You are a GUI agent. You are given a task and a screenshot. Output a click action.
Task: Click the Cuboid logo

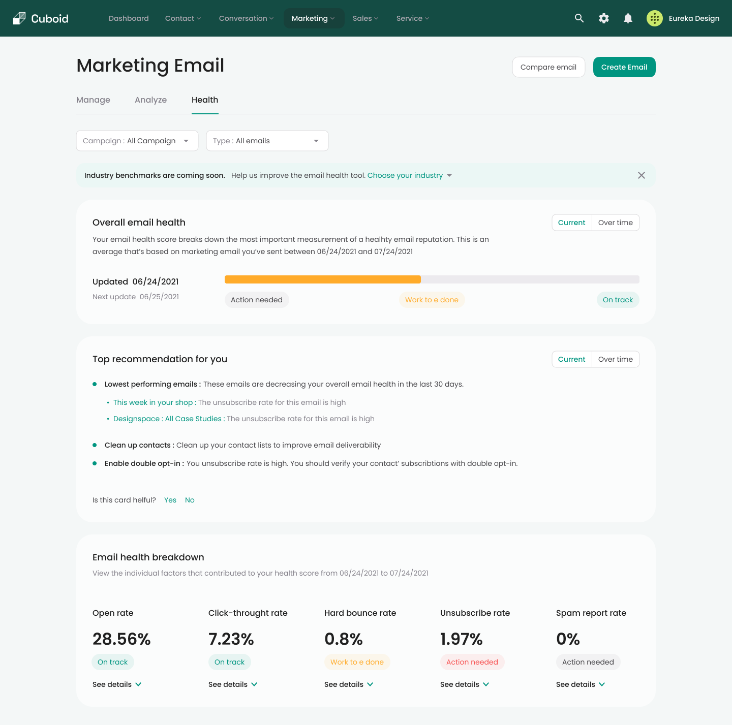(40, 18)
